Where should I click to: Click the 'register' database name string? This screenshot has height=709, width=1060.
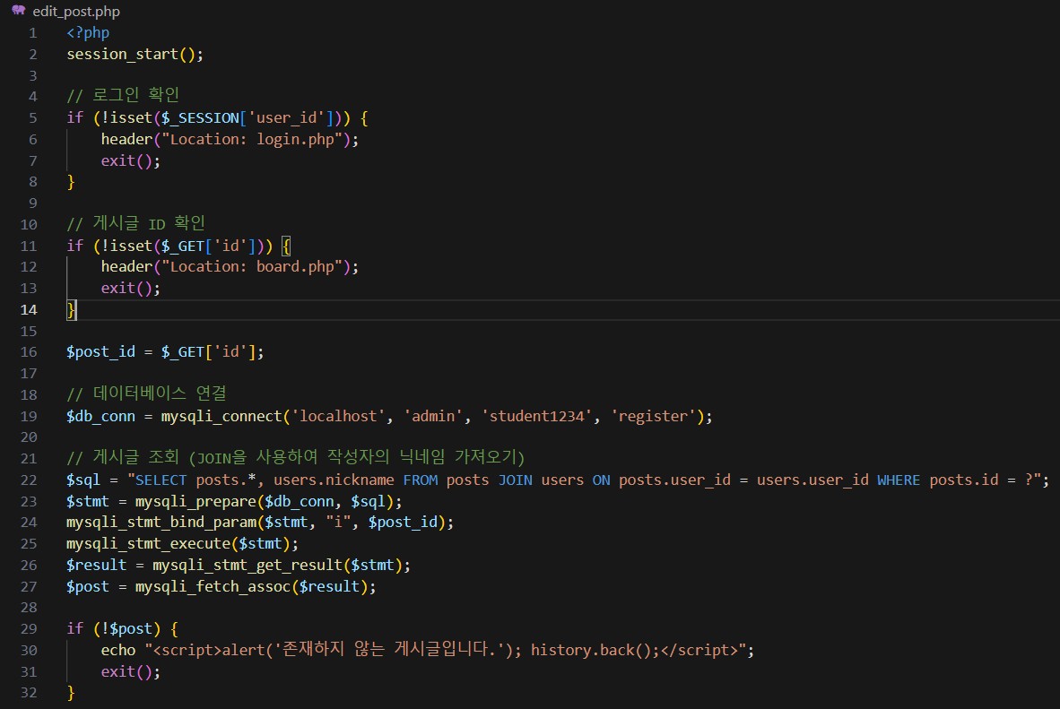[x=653, y=416]
